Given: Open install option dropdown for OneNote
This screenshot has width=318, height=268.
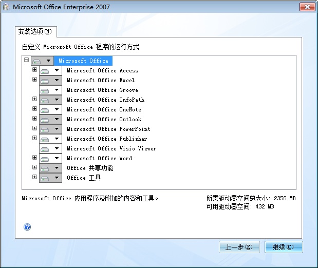Looking at the screenshot, I should point(50,109).
